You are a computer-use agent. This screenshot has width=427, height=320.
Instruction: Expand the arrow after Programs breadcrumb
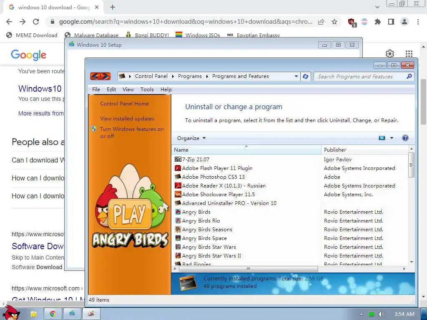coord(207,77)
